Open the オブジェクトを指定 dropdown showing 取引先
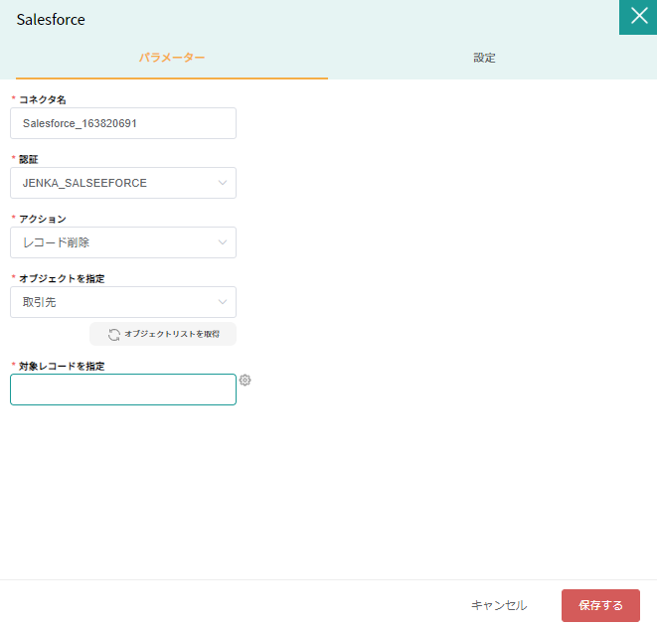The image size is (657, 627). 123,302
